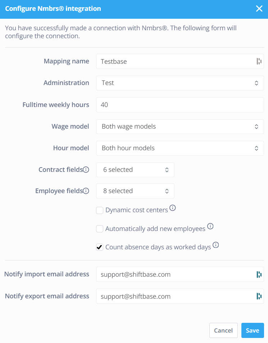Expand the Wage model dropdown

[x=180, y=126]
